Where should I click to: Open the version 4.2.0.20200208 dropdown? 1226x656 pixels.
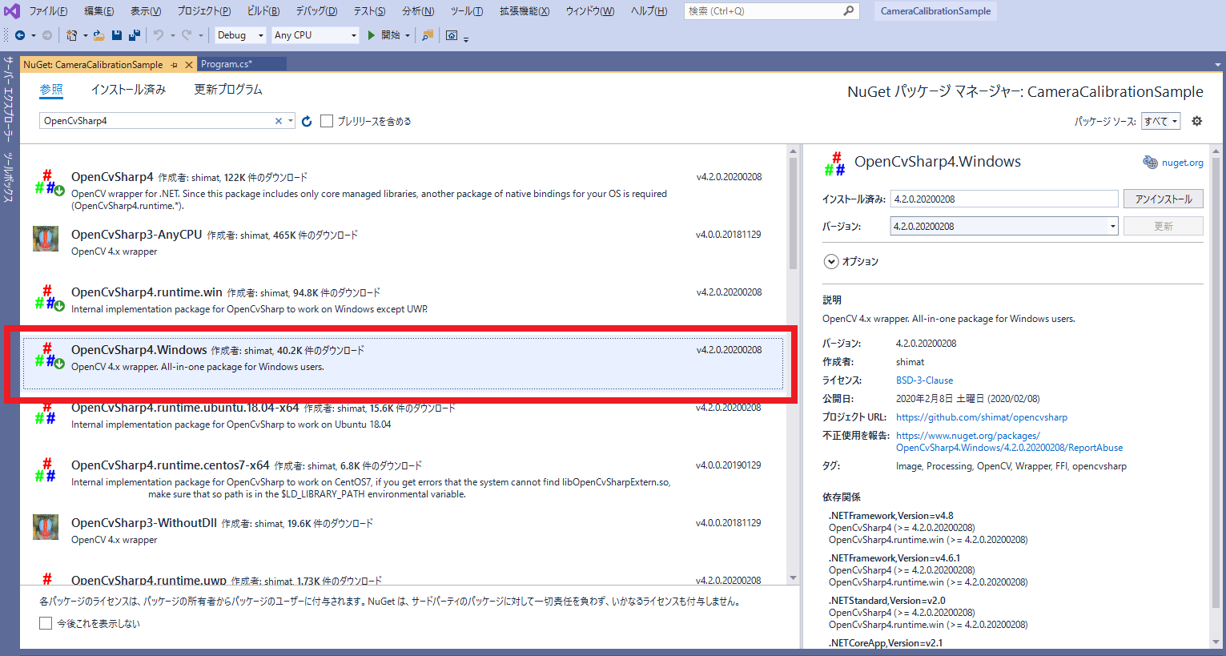point(1112,226)
